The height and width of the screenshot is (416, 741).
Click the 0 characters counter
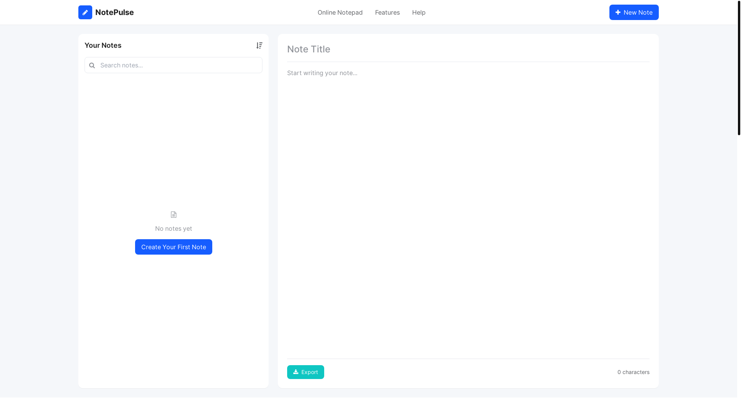633,372
